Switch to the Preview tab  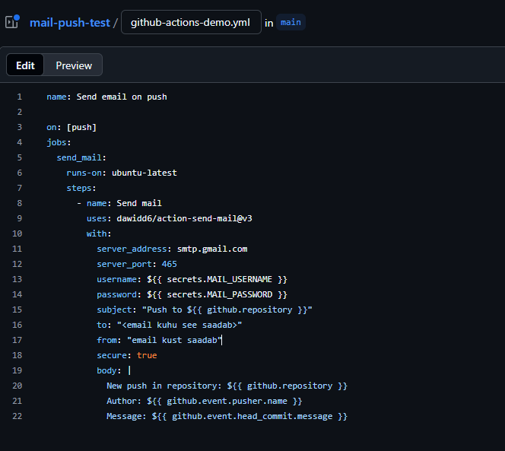74,65
